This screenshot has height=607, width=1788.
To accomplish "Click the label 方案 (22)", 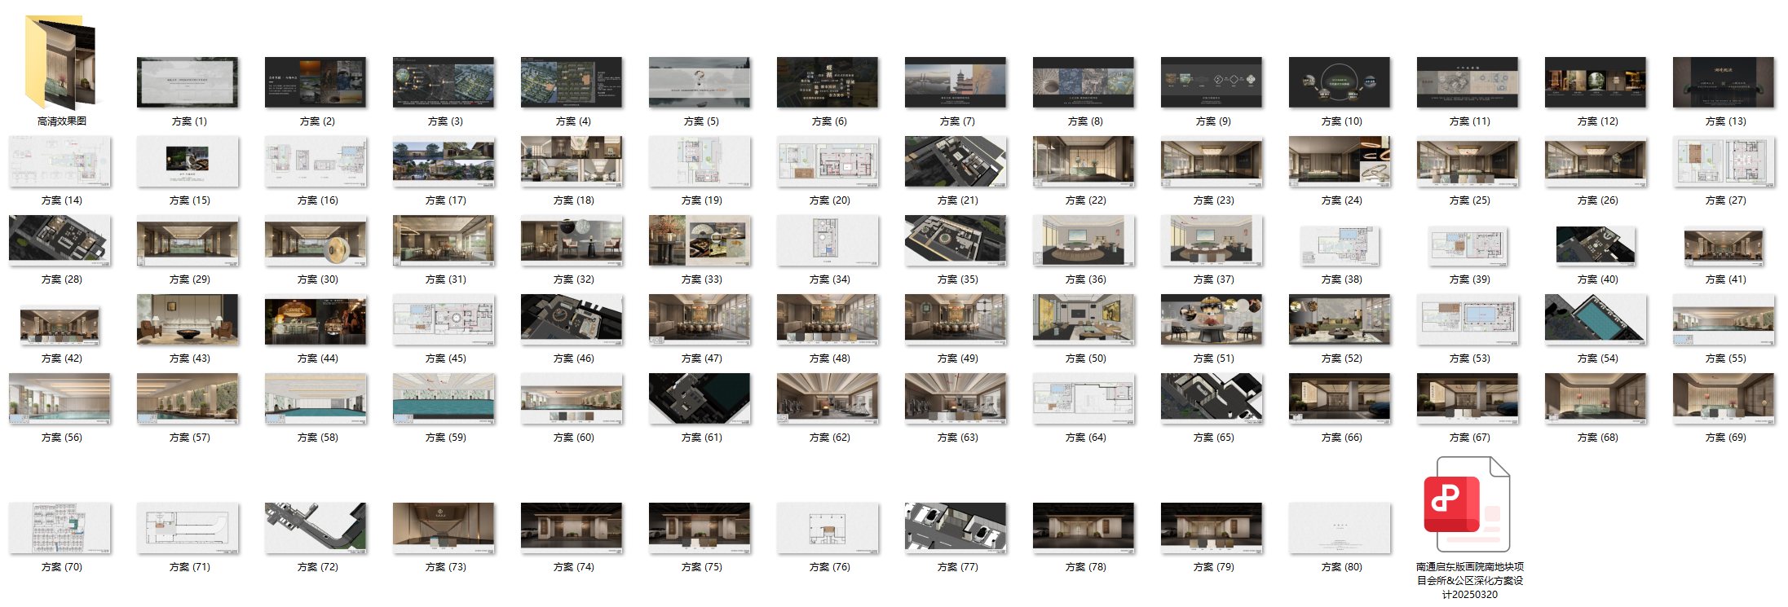I will (x=1085, y=200).
